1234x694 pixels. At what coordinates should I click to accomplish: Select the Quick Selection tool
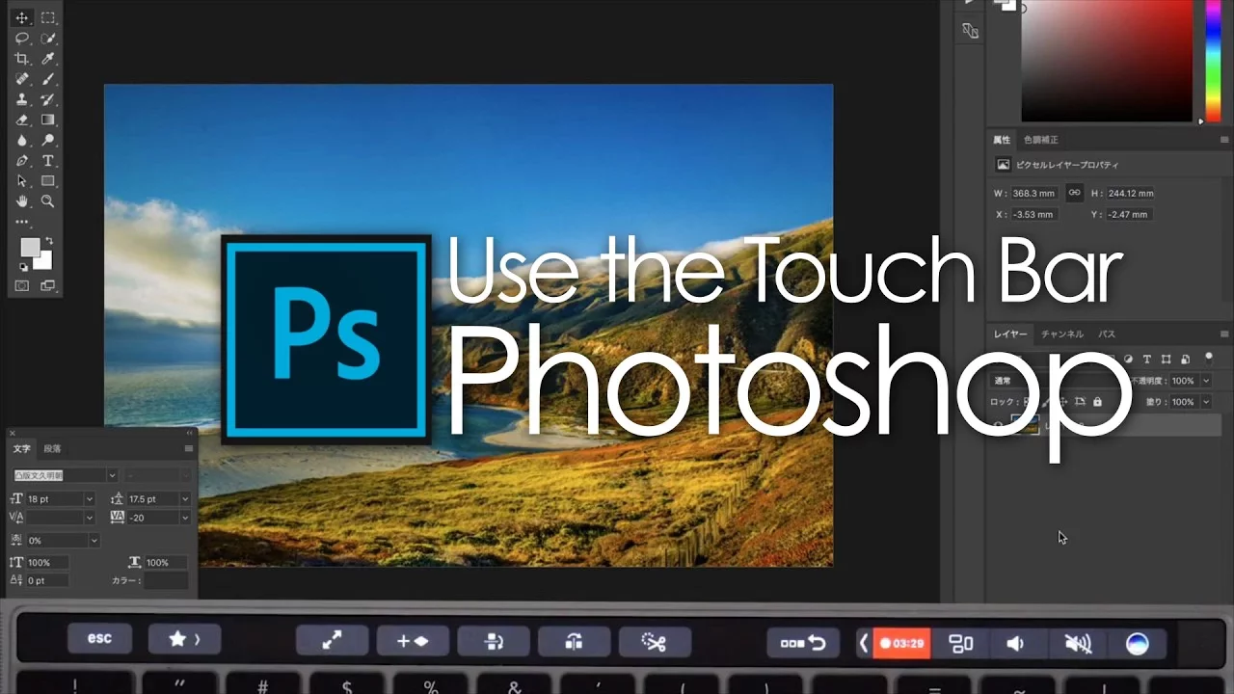click(47, 39)
